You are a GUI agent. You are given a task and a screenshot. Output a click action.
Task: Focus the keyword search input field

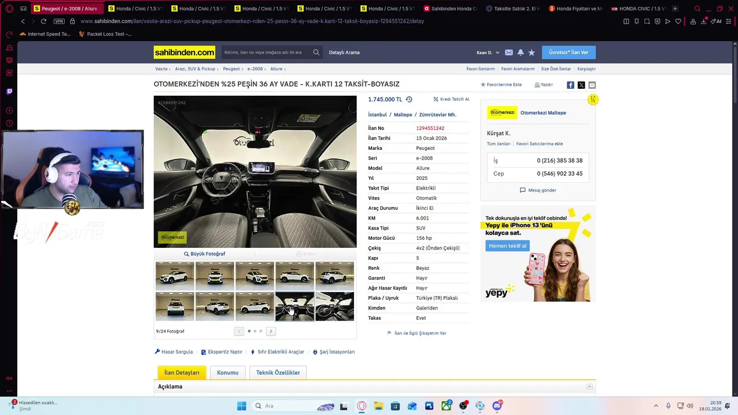266,52
